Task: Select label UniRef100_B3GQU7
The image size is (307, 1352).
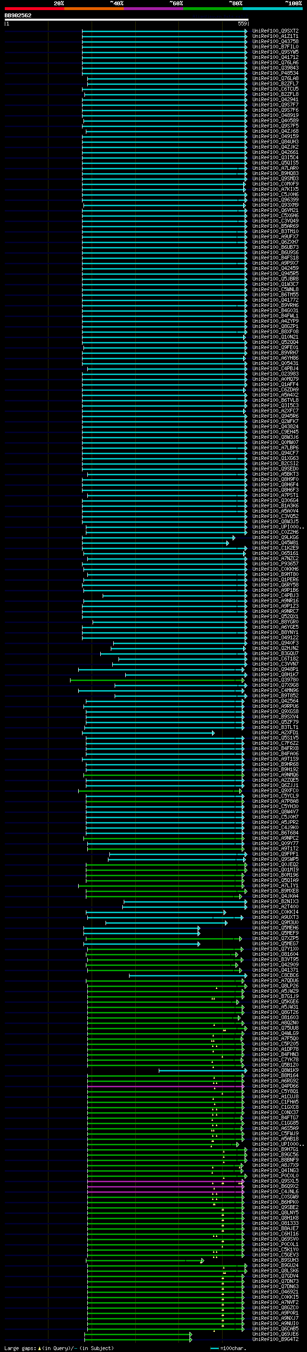Action: pyautogui.click(x=275, y=653)
